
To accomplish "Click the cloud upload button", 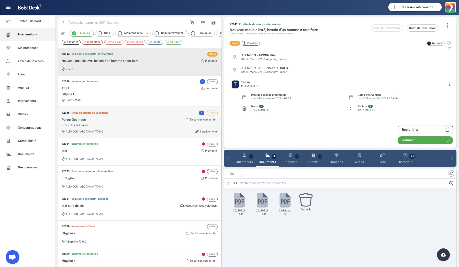I will (x=443, y=255).
